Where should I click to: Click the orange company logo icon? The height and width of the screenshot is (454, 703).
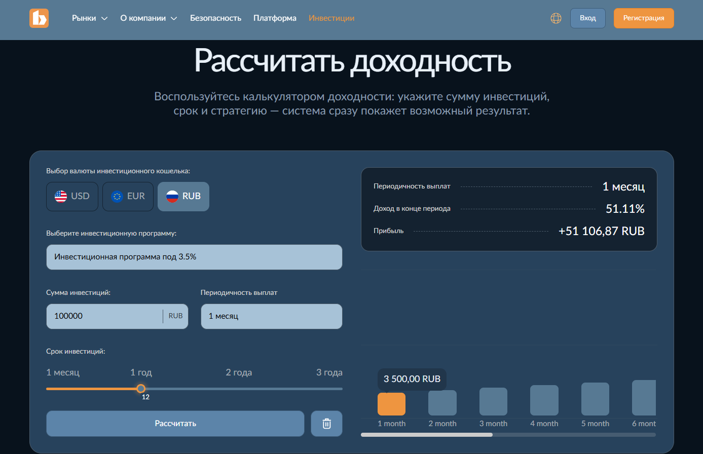point(39,18)
